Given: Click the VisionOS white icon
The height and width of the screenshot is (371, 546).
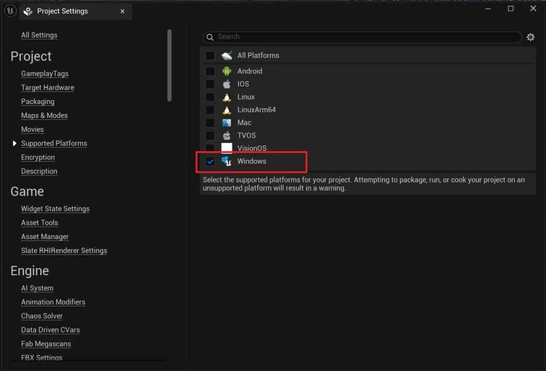Looking at the screenshot, I should 227,148.
